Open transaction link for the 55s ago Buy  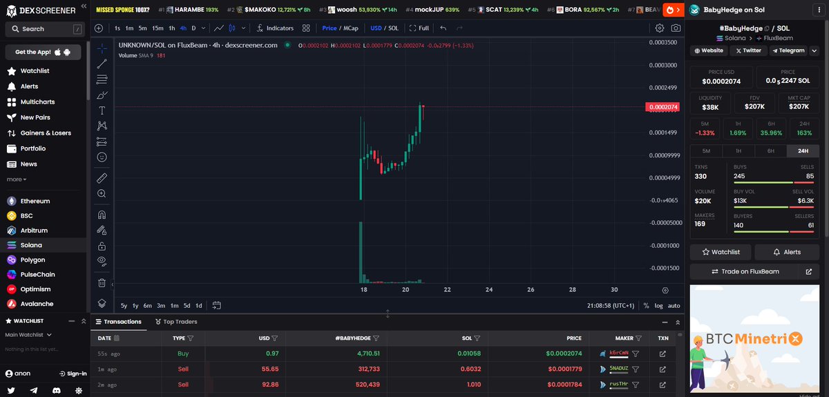[x=663, y=354]
